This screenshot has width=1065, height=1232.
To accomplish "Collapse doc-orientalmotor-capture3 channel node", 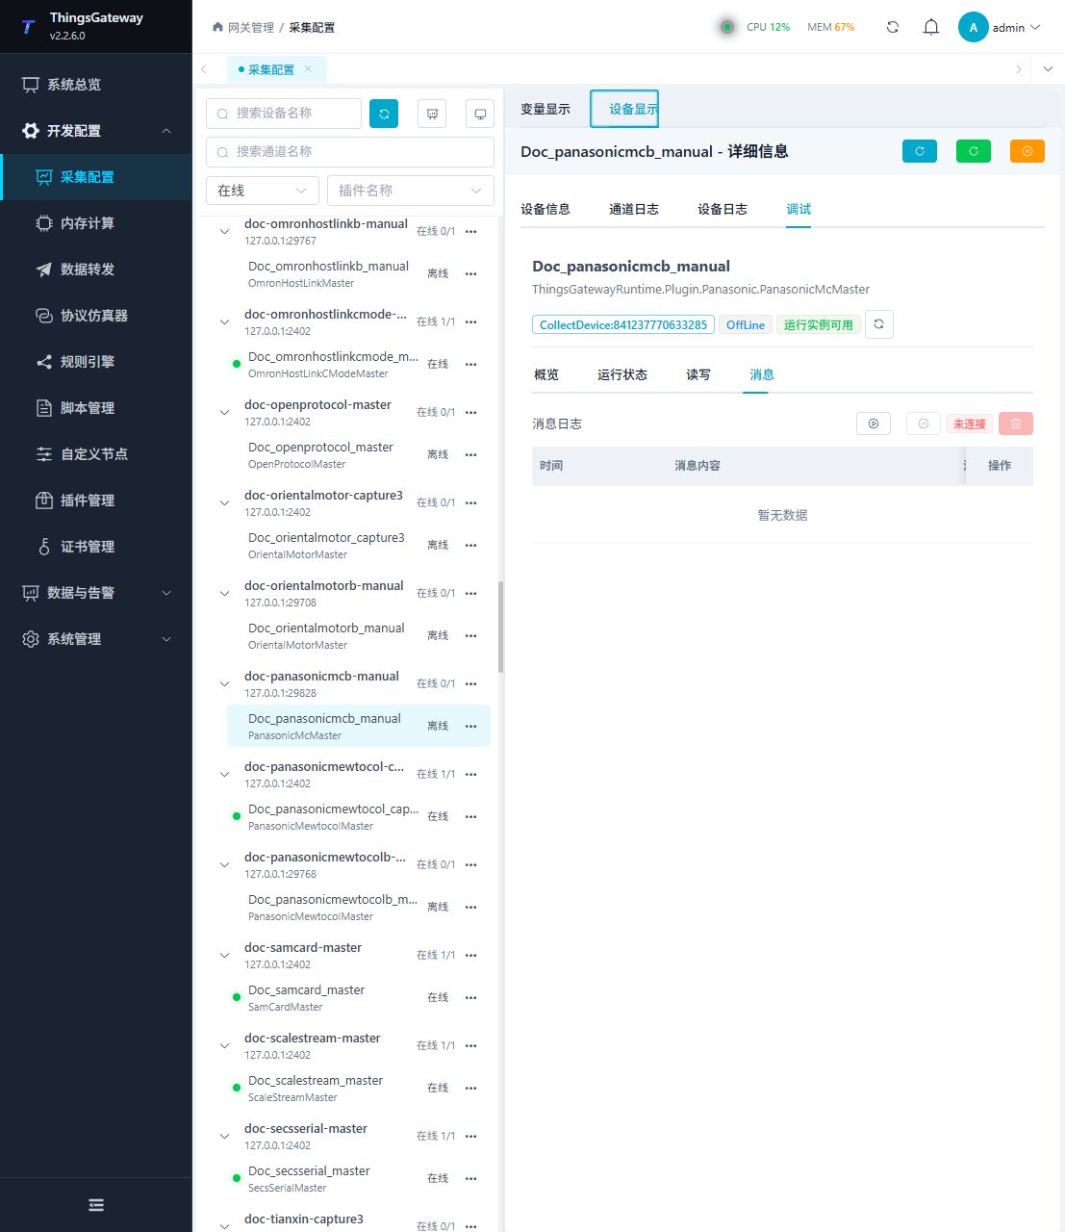I will tap(224, 503).
